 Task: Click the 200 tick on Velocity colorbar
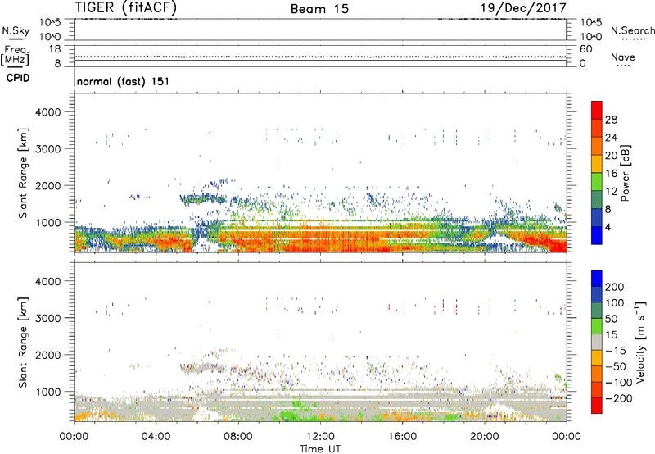615,287
